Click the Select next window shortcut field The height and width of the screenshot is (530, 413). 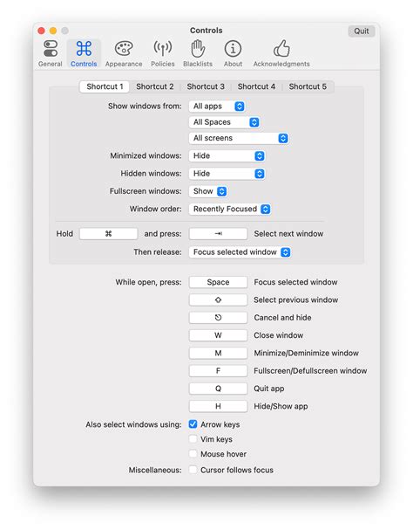(x=218, y=233)
